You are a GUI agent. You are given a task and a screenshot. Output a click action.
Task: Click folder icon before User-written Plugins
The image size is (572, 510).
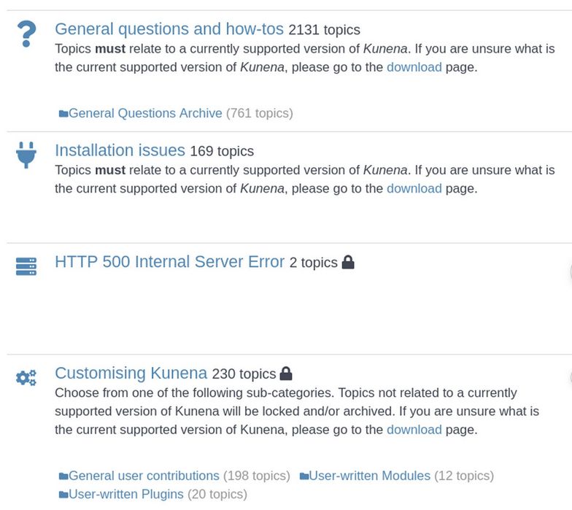pos(63,495)
